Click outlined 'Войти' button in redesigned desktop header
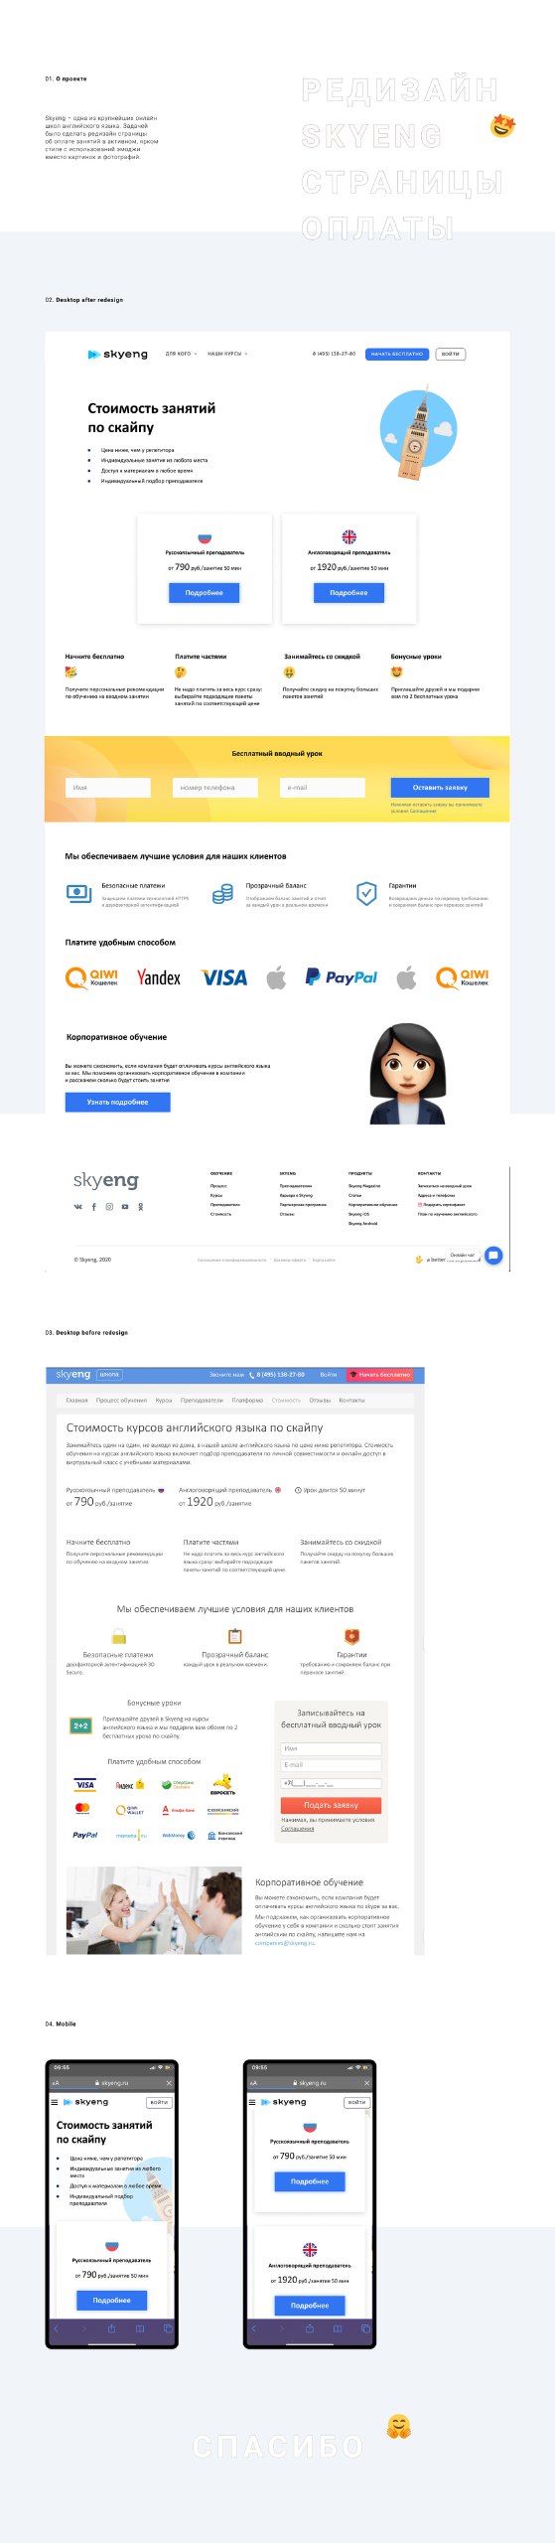The width and height of the screenshot is (555, 2543). pos(451,354)
